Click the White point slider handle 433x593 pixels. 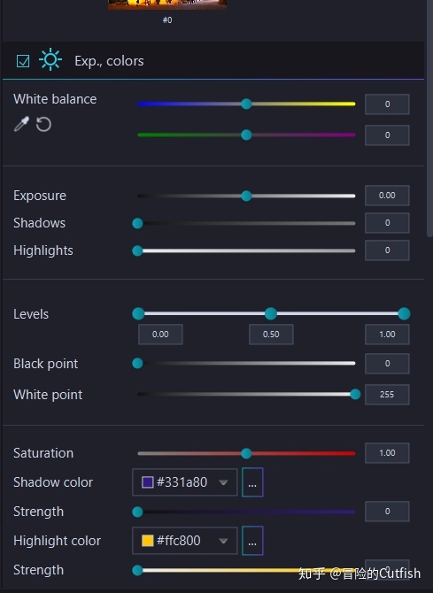click(355, 395)
